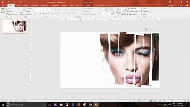This screenshot has width=190, height=107.
Task: Click the rotation handle above selected picture strip
Action: coord(146,29)
